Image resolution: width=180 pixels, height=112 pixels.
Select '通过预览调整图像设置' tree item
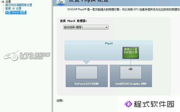pyautogui.click(x=19, y=5)
